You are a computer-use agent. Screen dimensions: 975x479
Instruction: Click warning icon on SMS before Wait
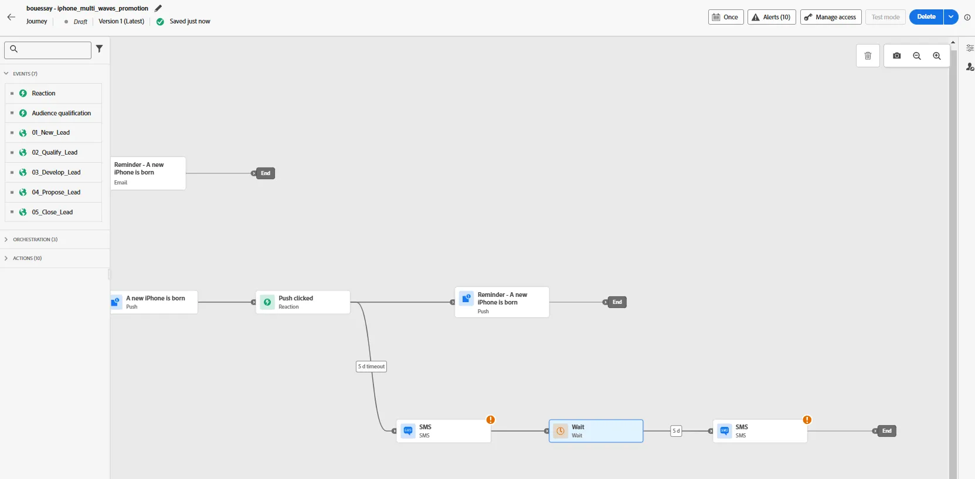point(491,420)
